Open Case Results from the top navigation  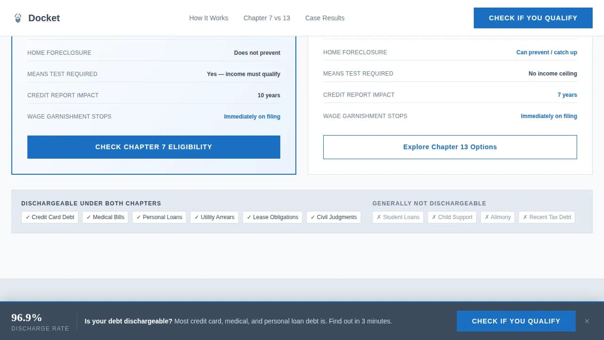[325, 18]
